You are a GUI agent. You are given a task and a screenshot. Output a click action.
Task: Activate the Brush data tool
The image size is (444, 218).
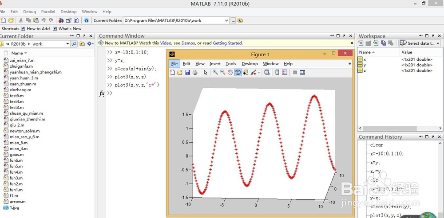[254, 72]
